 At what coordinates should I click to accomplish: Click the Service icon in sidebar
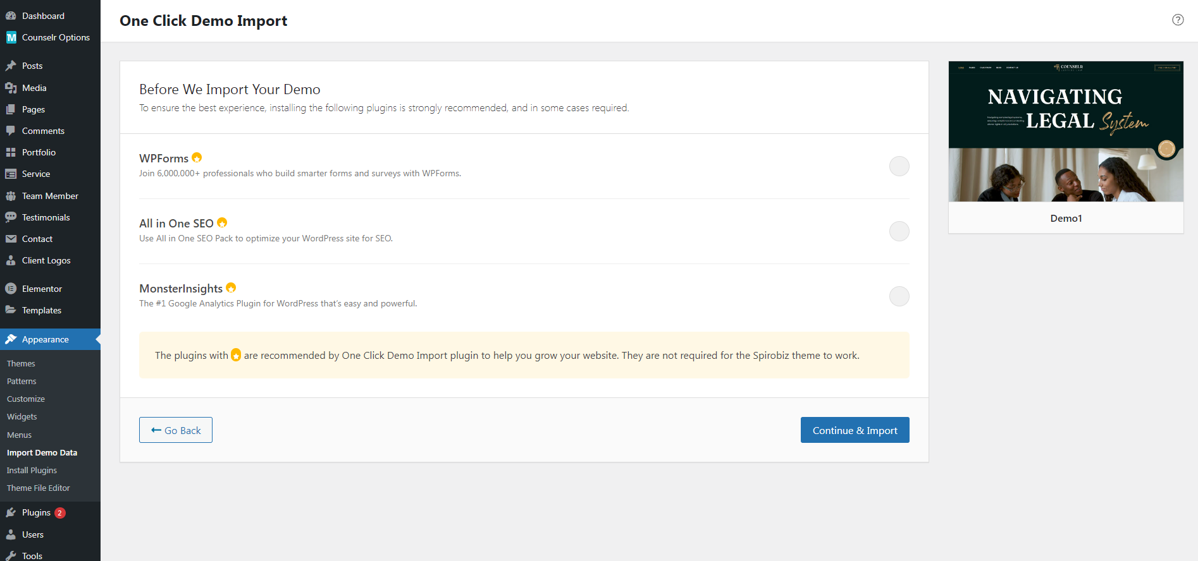[x=11, y=174]
